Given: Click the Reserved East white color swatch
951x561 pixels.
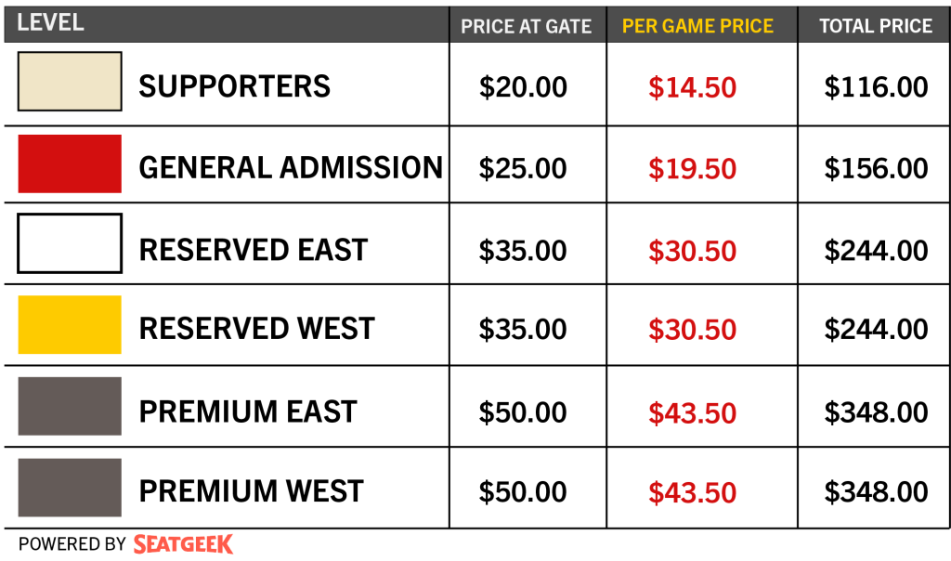Looking at the screenshot, I should (70, 243).
